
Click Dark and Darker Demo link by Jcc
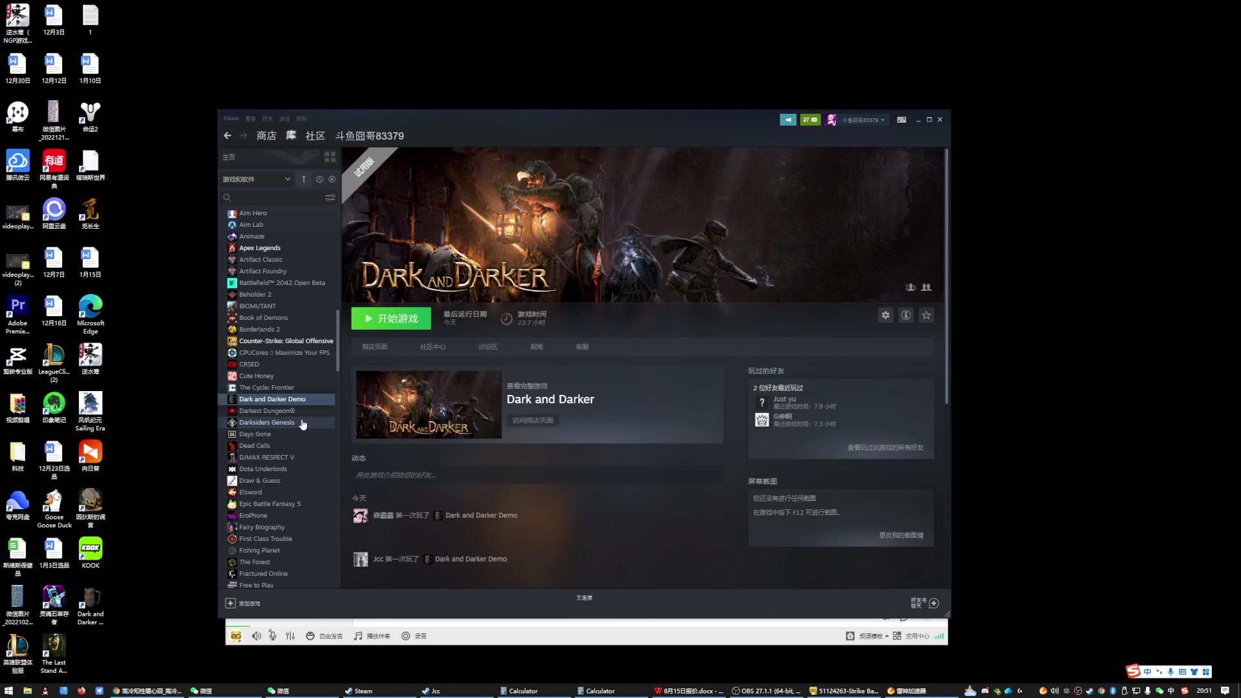pyautogui.click(x=471, y=559)
